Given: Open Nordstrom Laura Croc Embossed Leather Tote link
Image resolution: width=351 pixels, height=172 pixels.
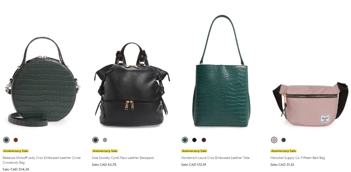Looking at the screenshot, I should click(215, 158).
